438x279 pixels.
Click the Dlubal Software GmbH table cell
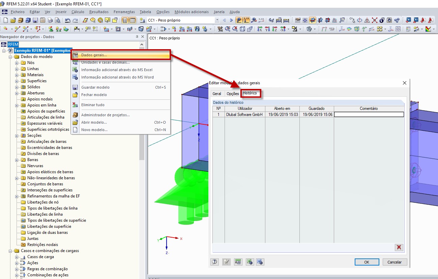coord(245,115)
